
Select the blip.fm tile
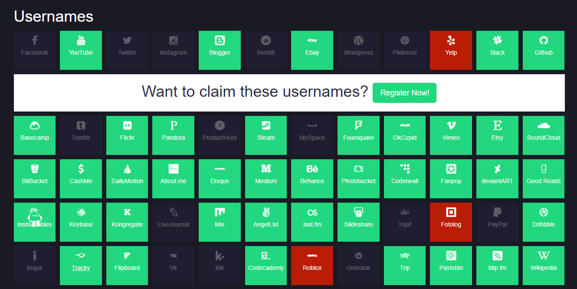497,265
